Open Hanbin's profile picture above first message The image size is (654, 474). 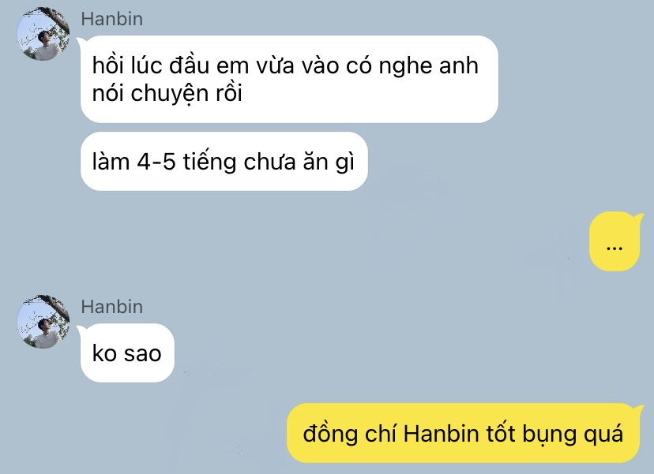point(43,34)
